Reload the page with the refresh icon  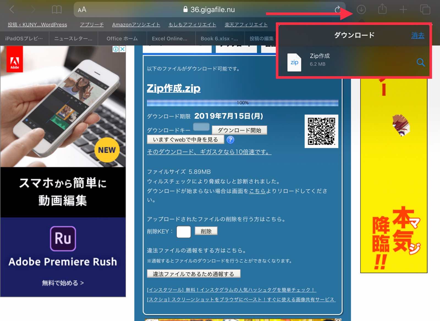click(337, 10)
